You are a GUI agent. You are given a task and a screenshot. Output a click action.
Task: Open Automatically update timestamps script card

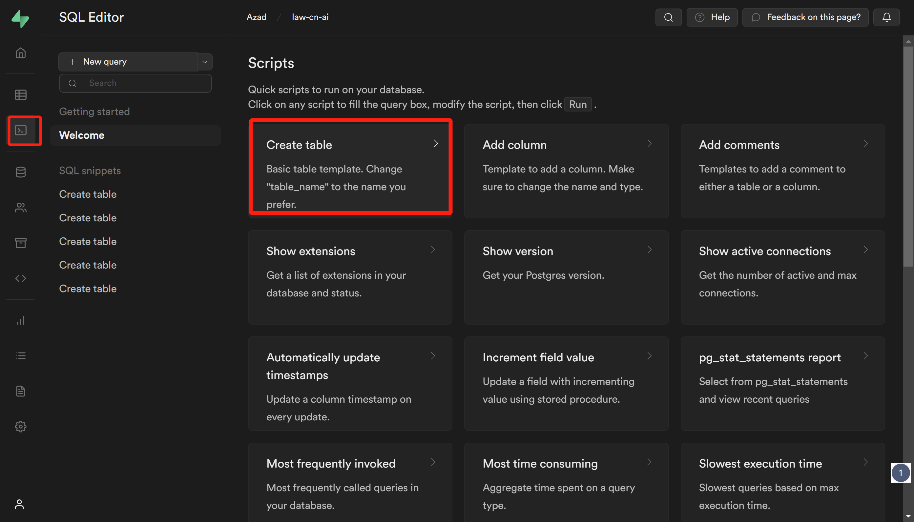pos(350,383)
